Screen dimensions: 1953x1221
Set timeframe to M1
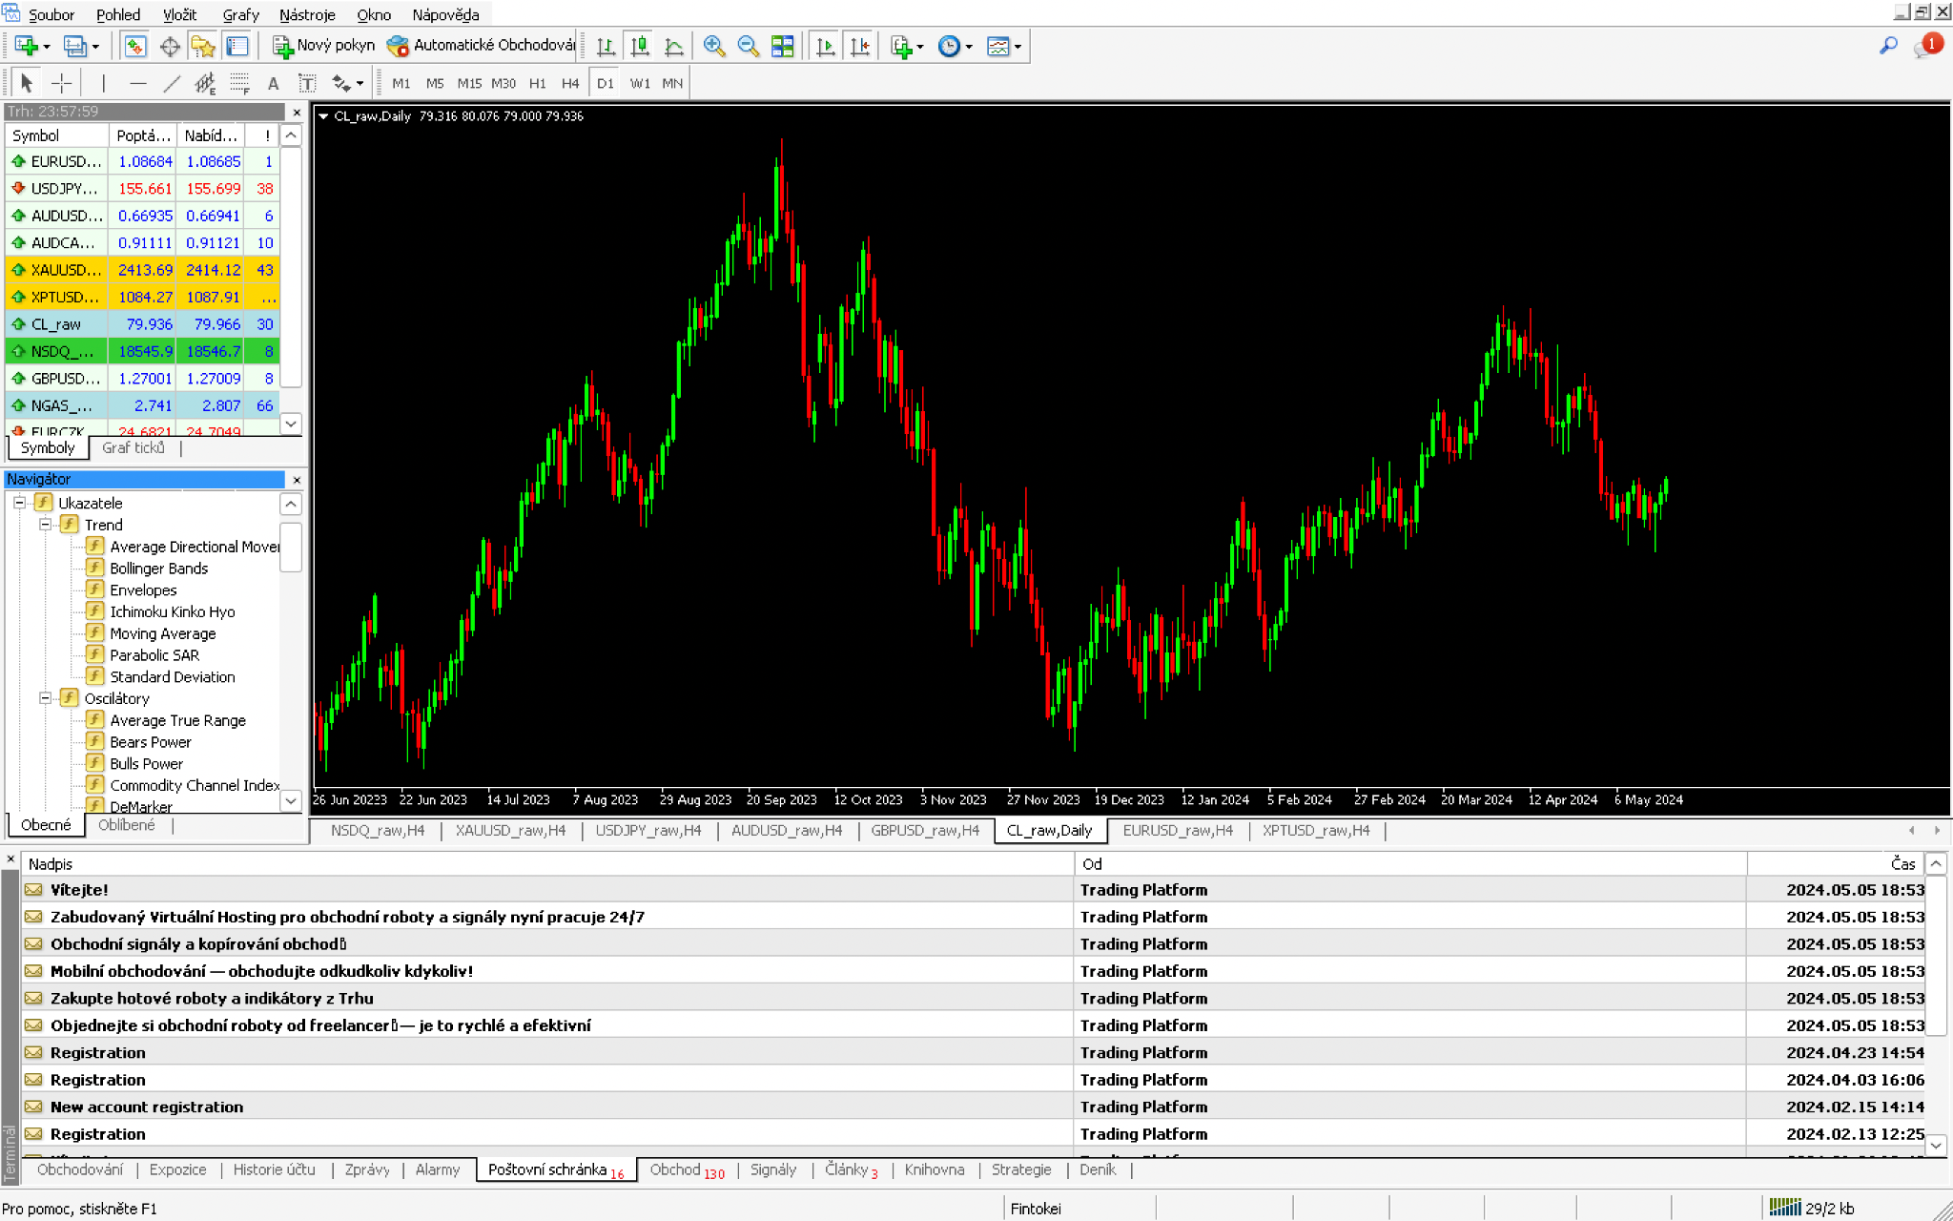click(x=401, y=83)
